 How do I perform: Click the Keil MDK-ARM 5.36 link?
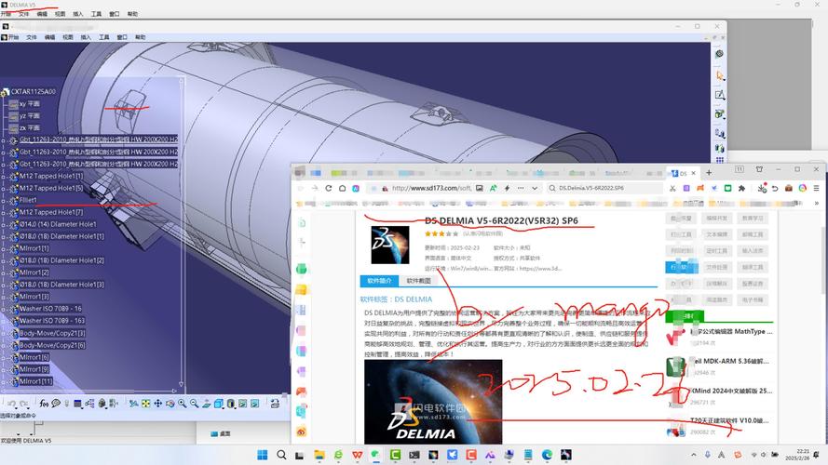pos(730,361)
